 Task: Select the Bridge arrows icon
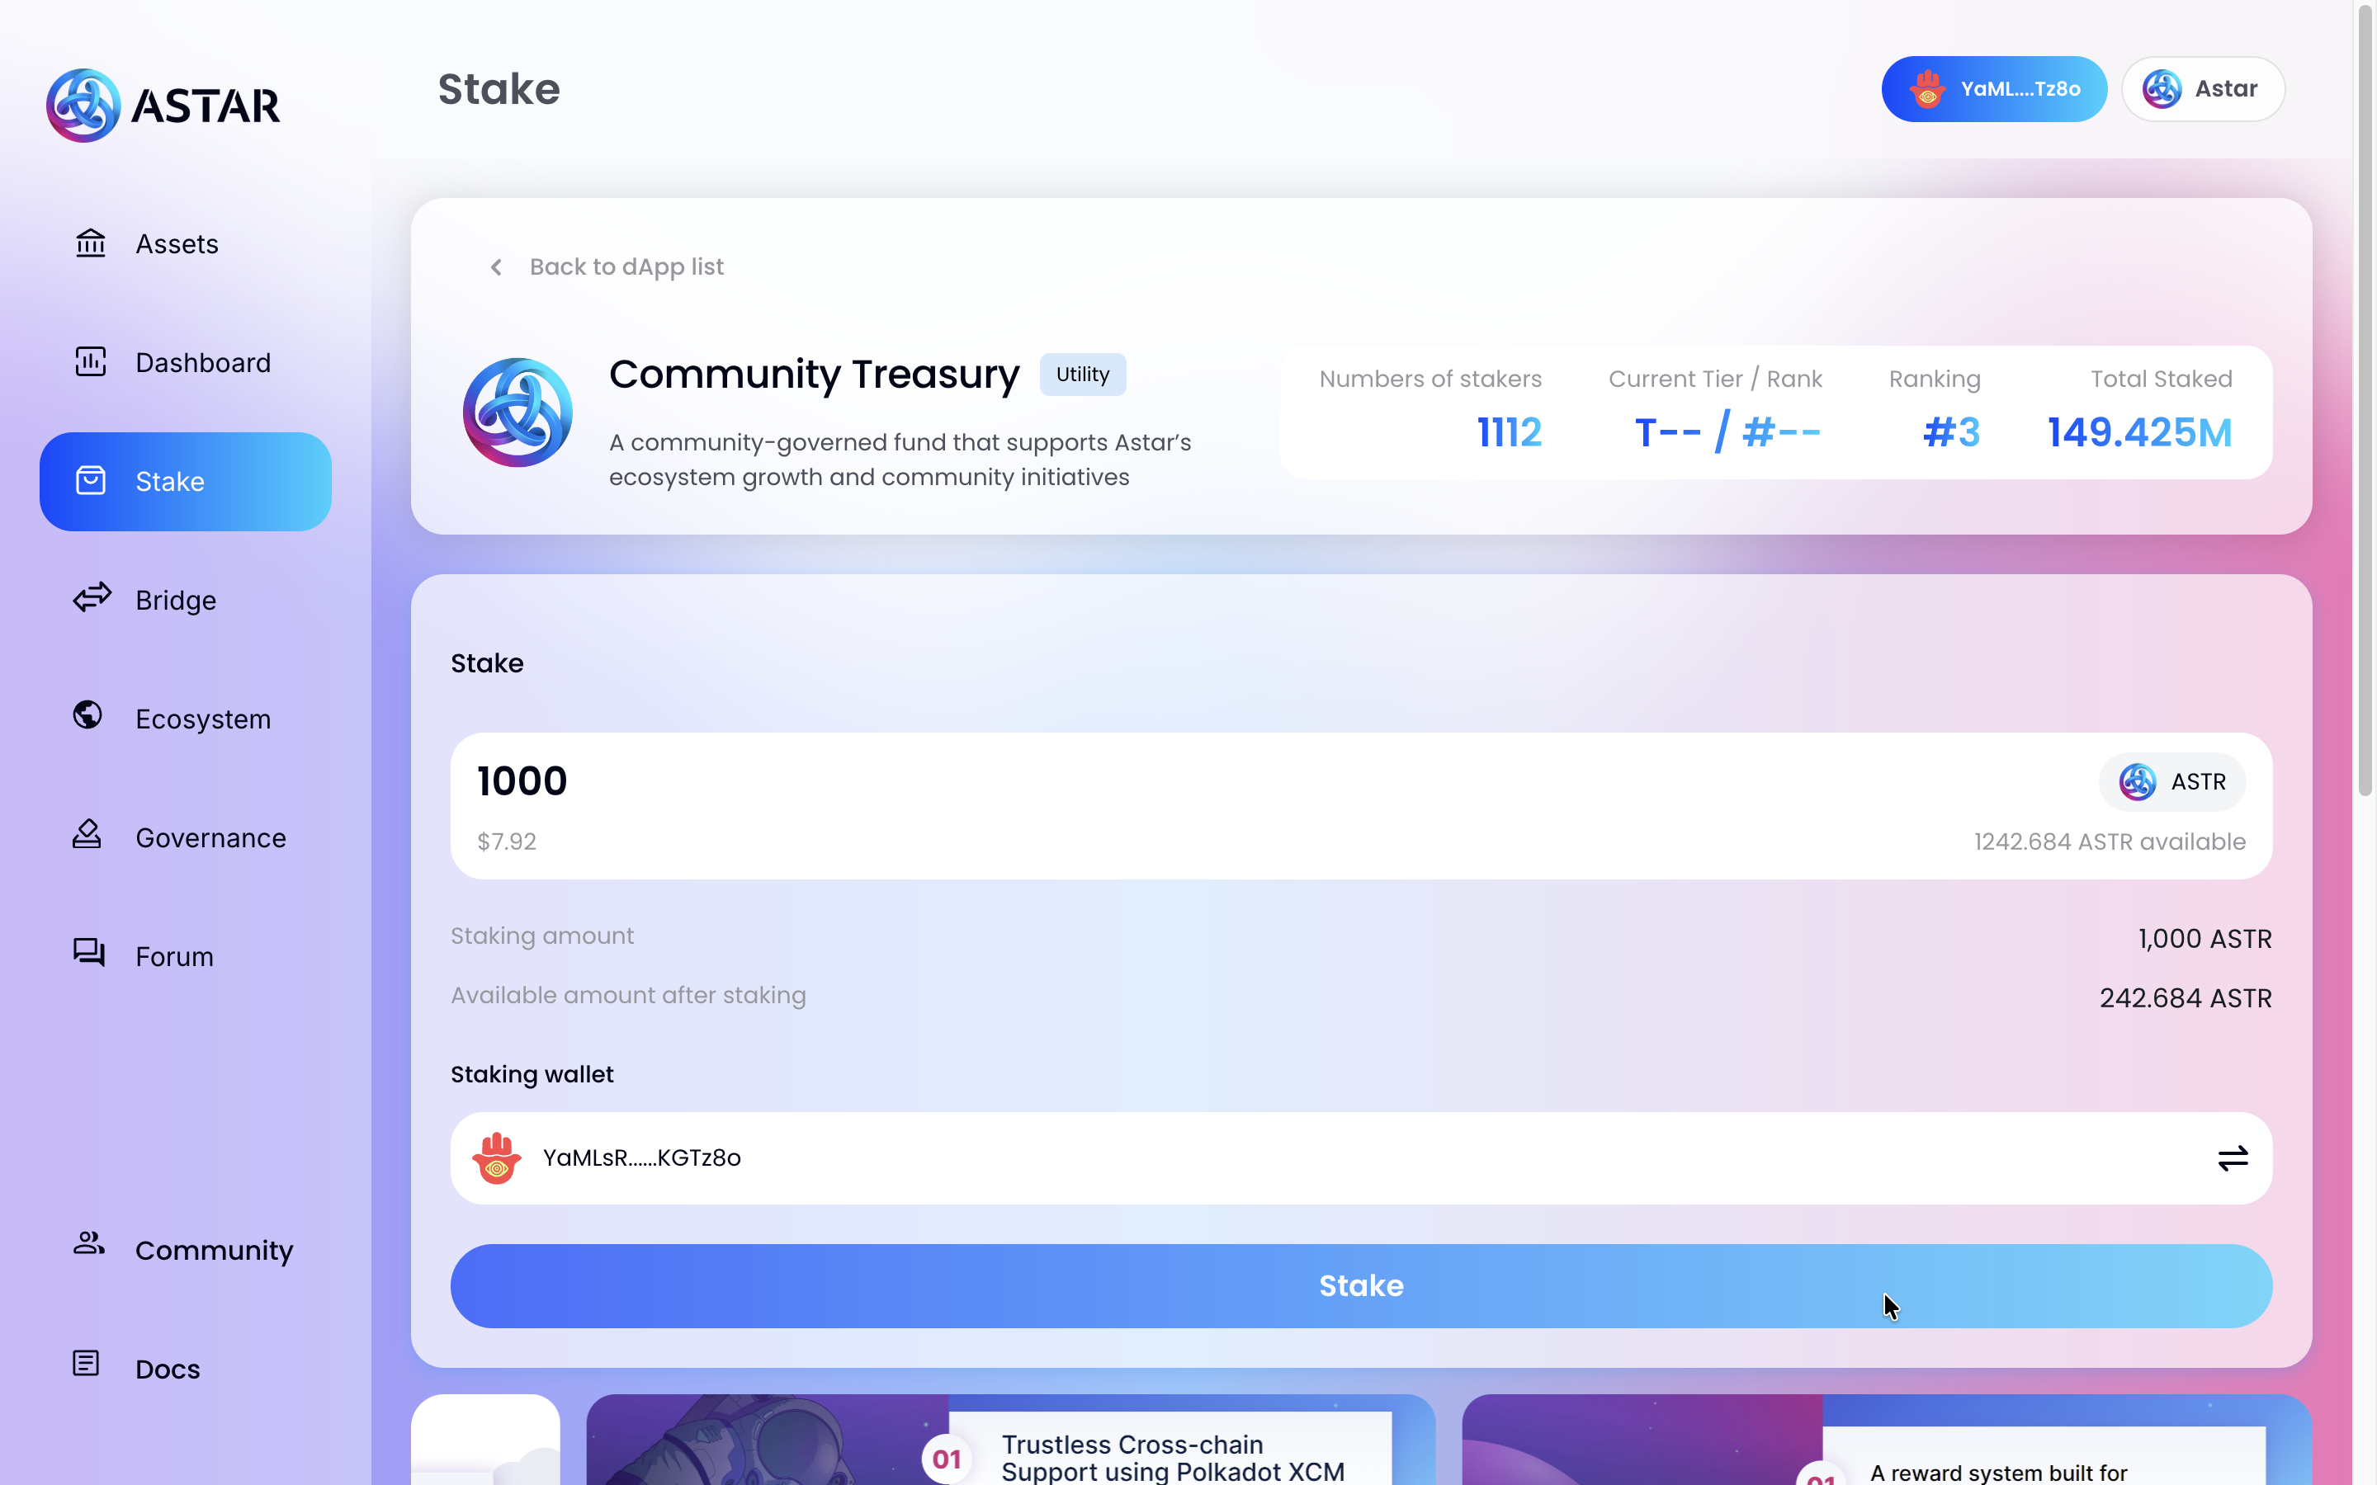[x=92, y=598]
